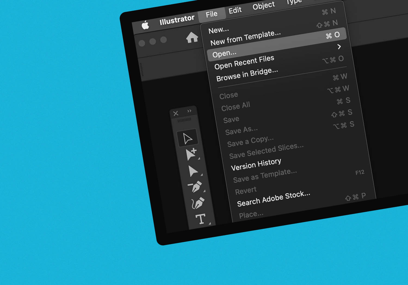408x285 pixels.
Task: Click the window zoom button
Action: click(163, 40)
